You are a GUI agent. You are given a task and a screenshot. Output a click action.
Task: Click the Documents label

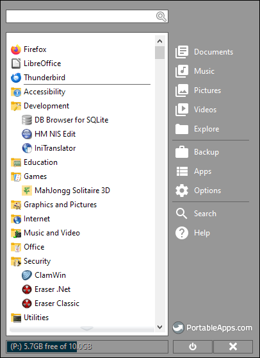pyautogui.click(x=213, y=52)
